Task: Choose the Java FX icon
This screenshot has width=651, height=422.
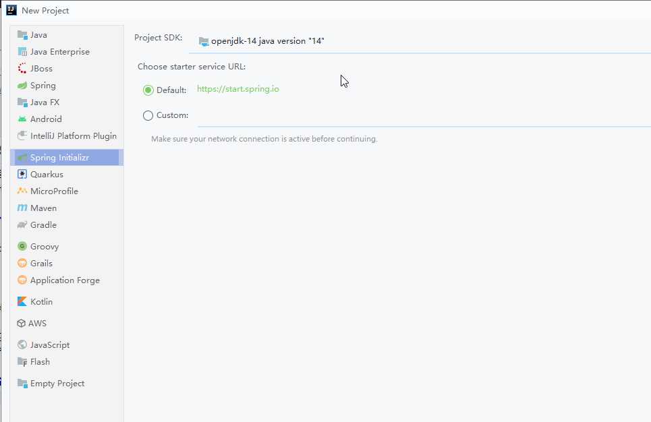Action: (x=22, y=102)
